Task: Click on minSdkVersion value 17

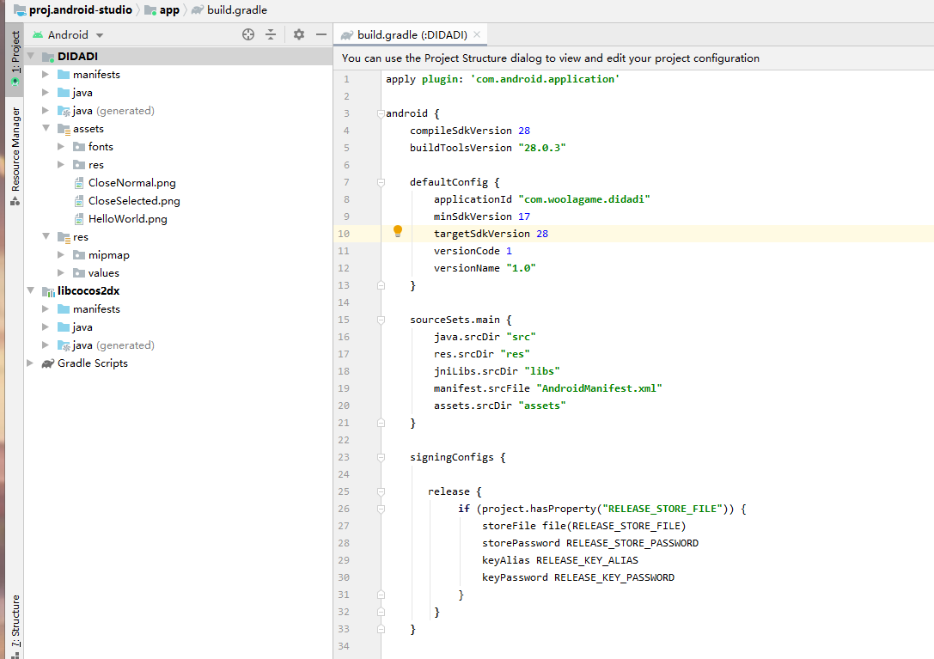Action: click(523, 217)
